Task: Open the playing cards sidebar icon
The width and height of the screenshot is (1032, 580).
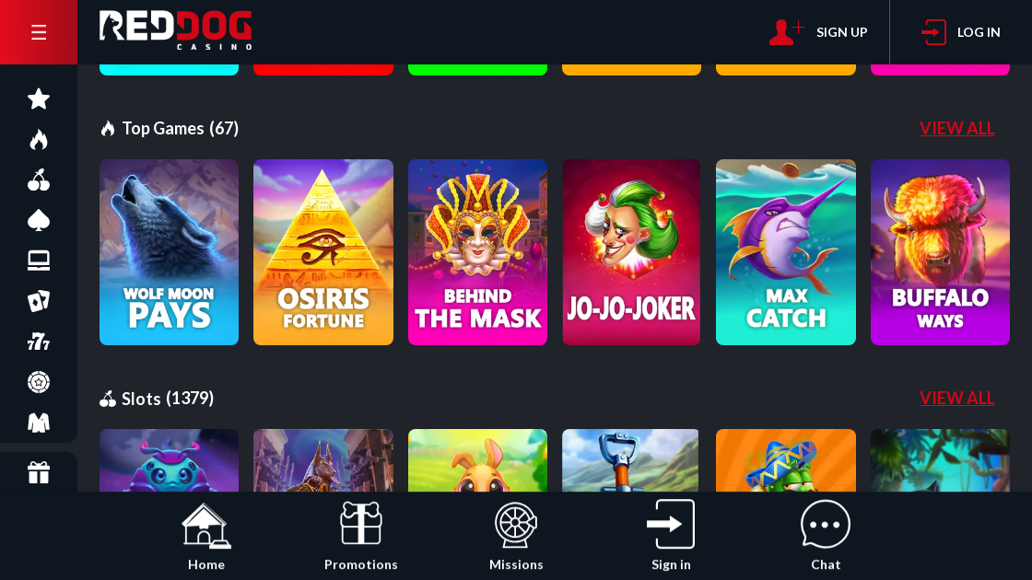Action: [38, 301]
